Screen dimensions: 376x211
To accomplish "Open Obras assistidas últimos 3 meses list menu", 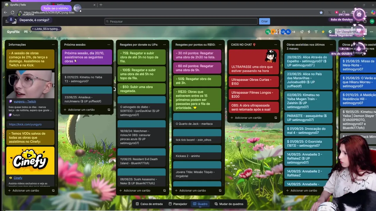I will click(331, 45).
